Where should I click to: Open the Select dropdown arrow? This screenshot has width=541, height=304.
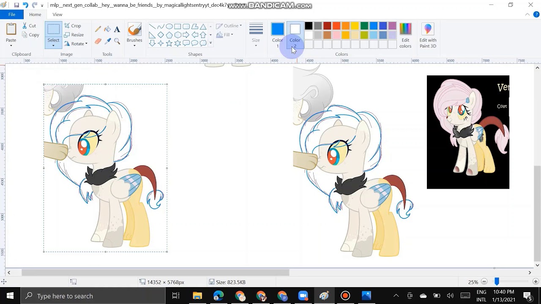(x=53, y=46)
